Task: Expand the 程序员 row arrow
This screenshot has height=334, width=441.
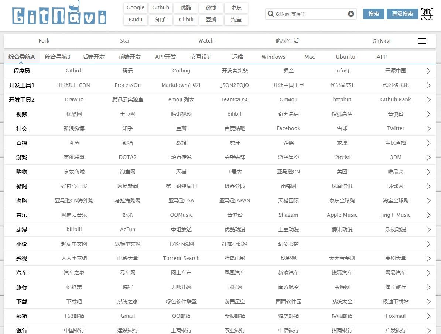Action: [428, 71]
